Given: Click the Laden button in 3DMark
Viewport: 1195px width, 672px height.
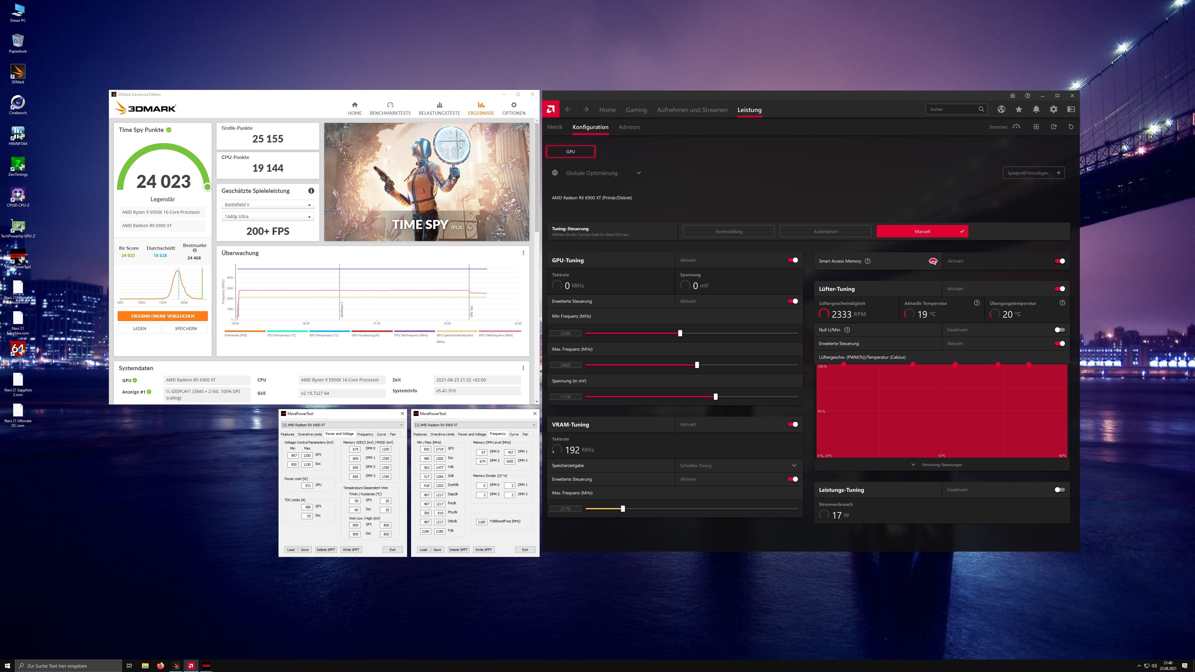Looking at the screenshot, I should click(140, 328).
